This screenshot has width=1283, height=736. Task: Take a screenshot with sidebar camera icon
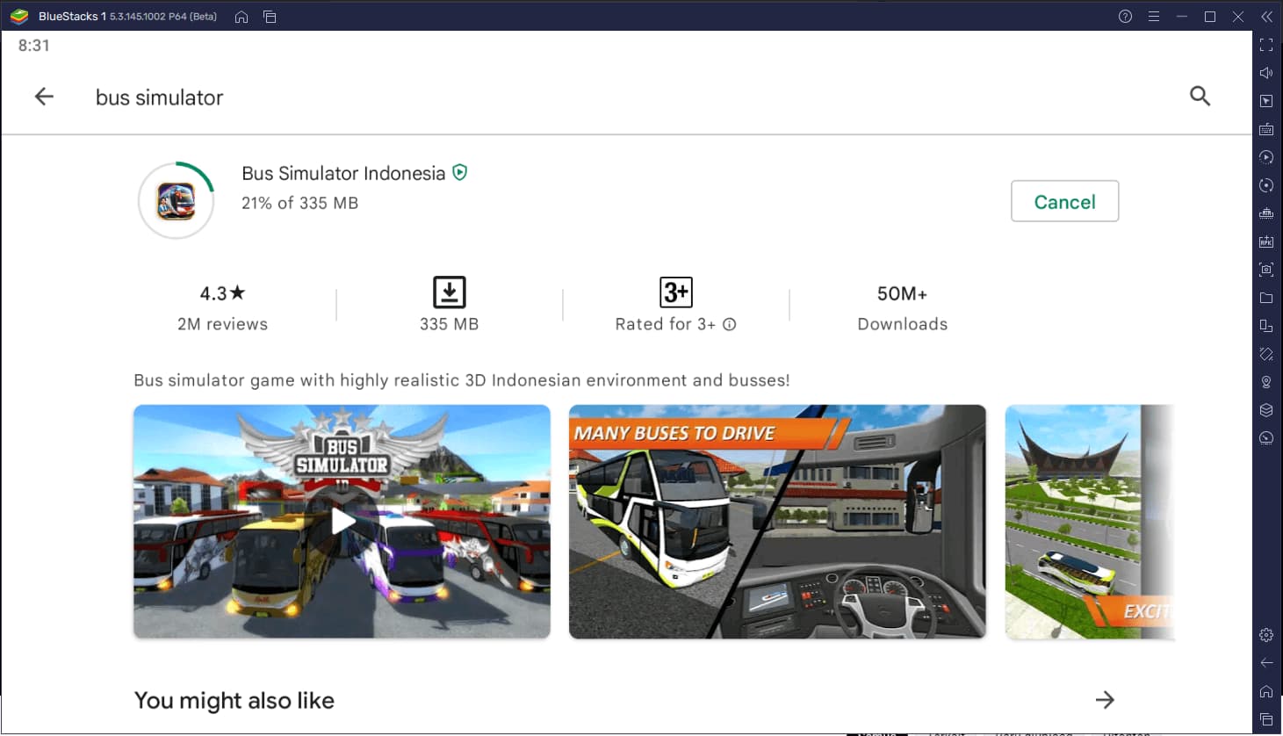pyautogui.click(x=1266, y=270)
